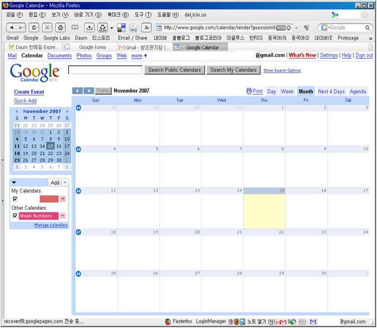Click mini calendar previous month arrow

click(17, 111)
